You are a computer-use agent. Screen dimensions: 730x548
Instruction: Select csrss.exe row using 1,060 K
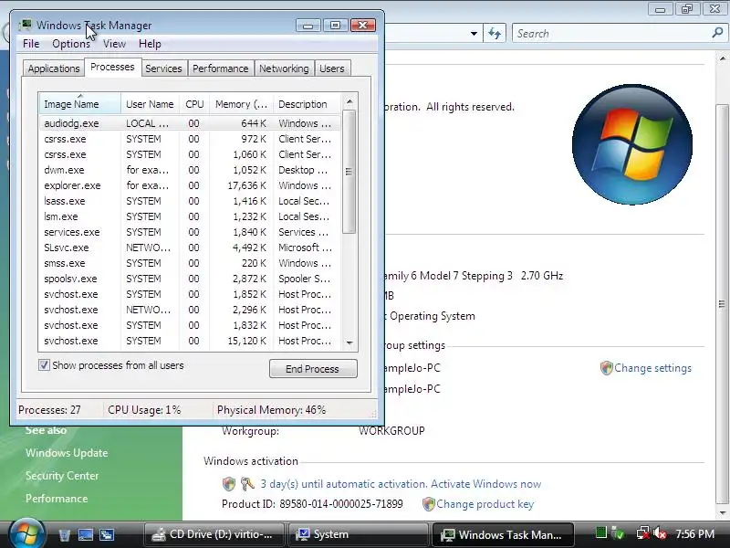[190, 154]
